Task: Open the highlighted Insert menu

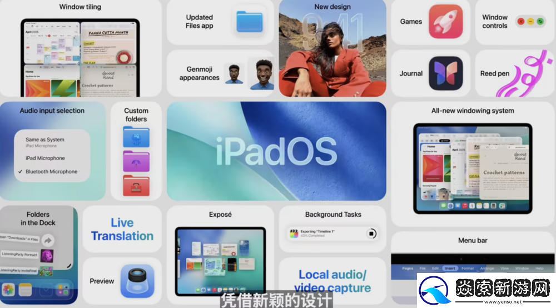Action: pyautogui.click(x=450, y=269)
